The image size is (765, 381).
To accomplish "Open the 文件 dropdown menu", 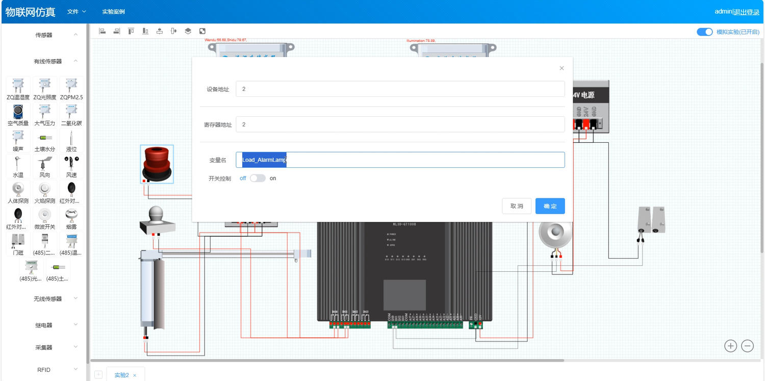I will (76, 11).
